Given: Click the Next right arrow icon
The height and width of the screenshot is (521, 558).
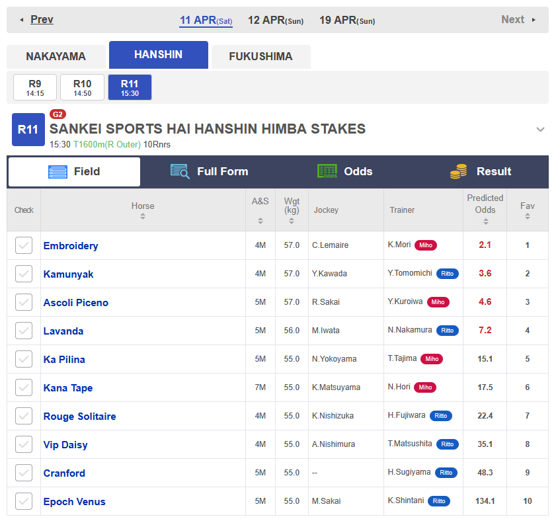Looking at the screenshot, I should (x=534, y=20).
